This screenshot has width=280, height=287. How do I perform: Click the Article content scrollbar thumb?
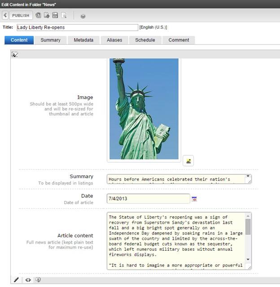point(248,227)
